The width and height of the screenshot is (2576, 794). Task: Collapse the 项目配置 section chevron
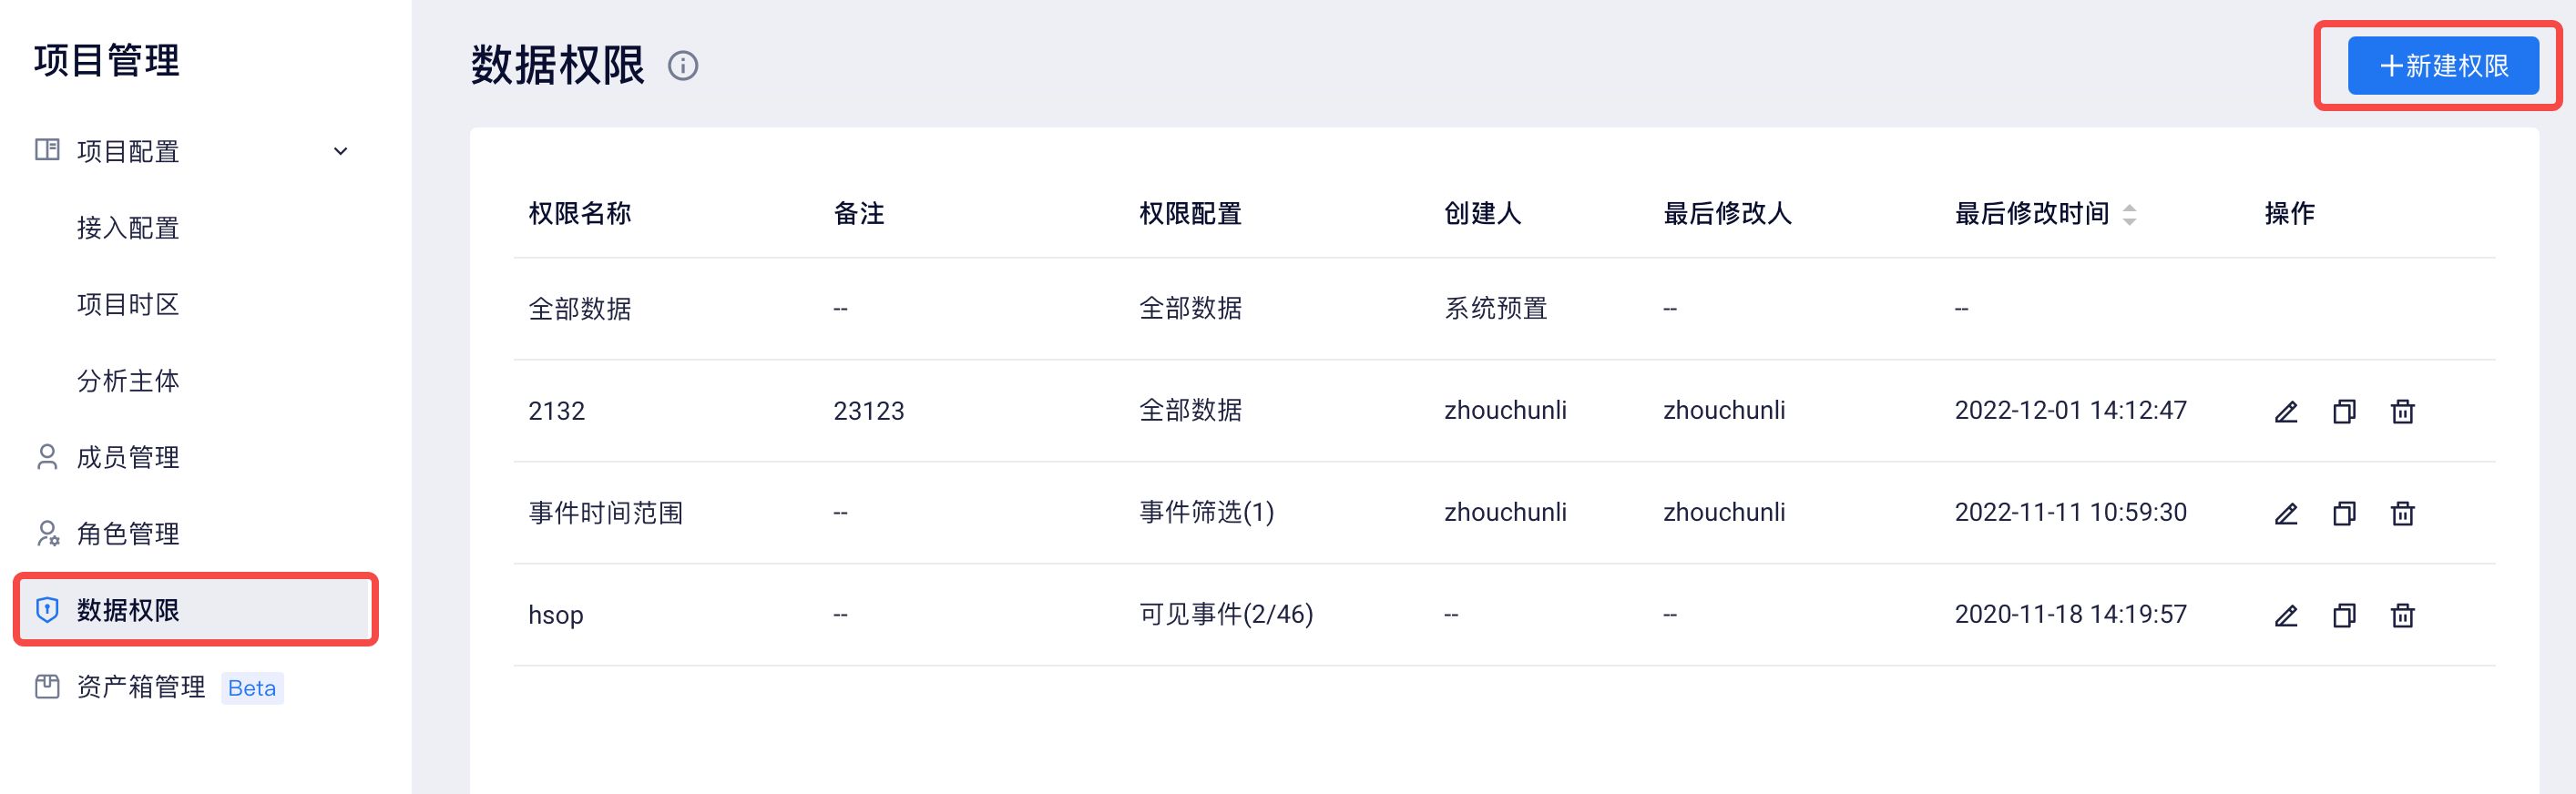tap(340, 151)
